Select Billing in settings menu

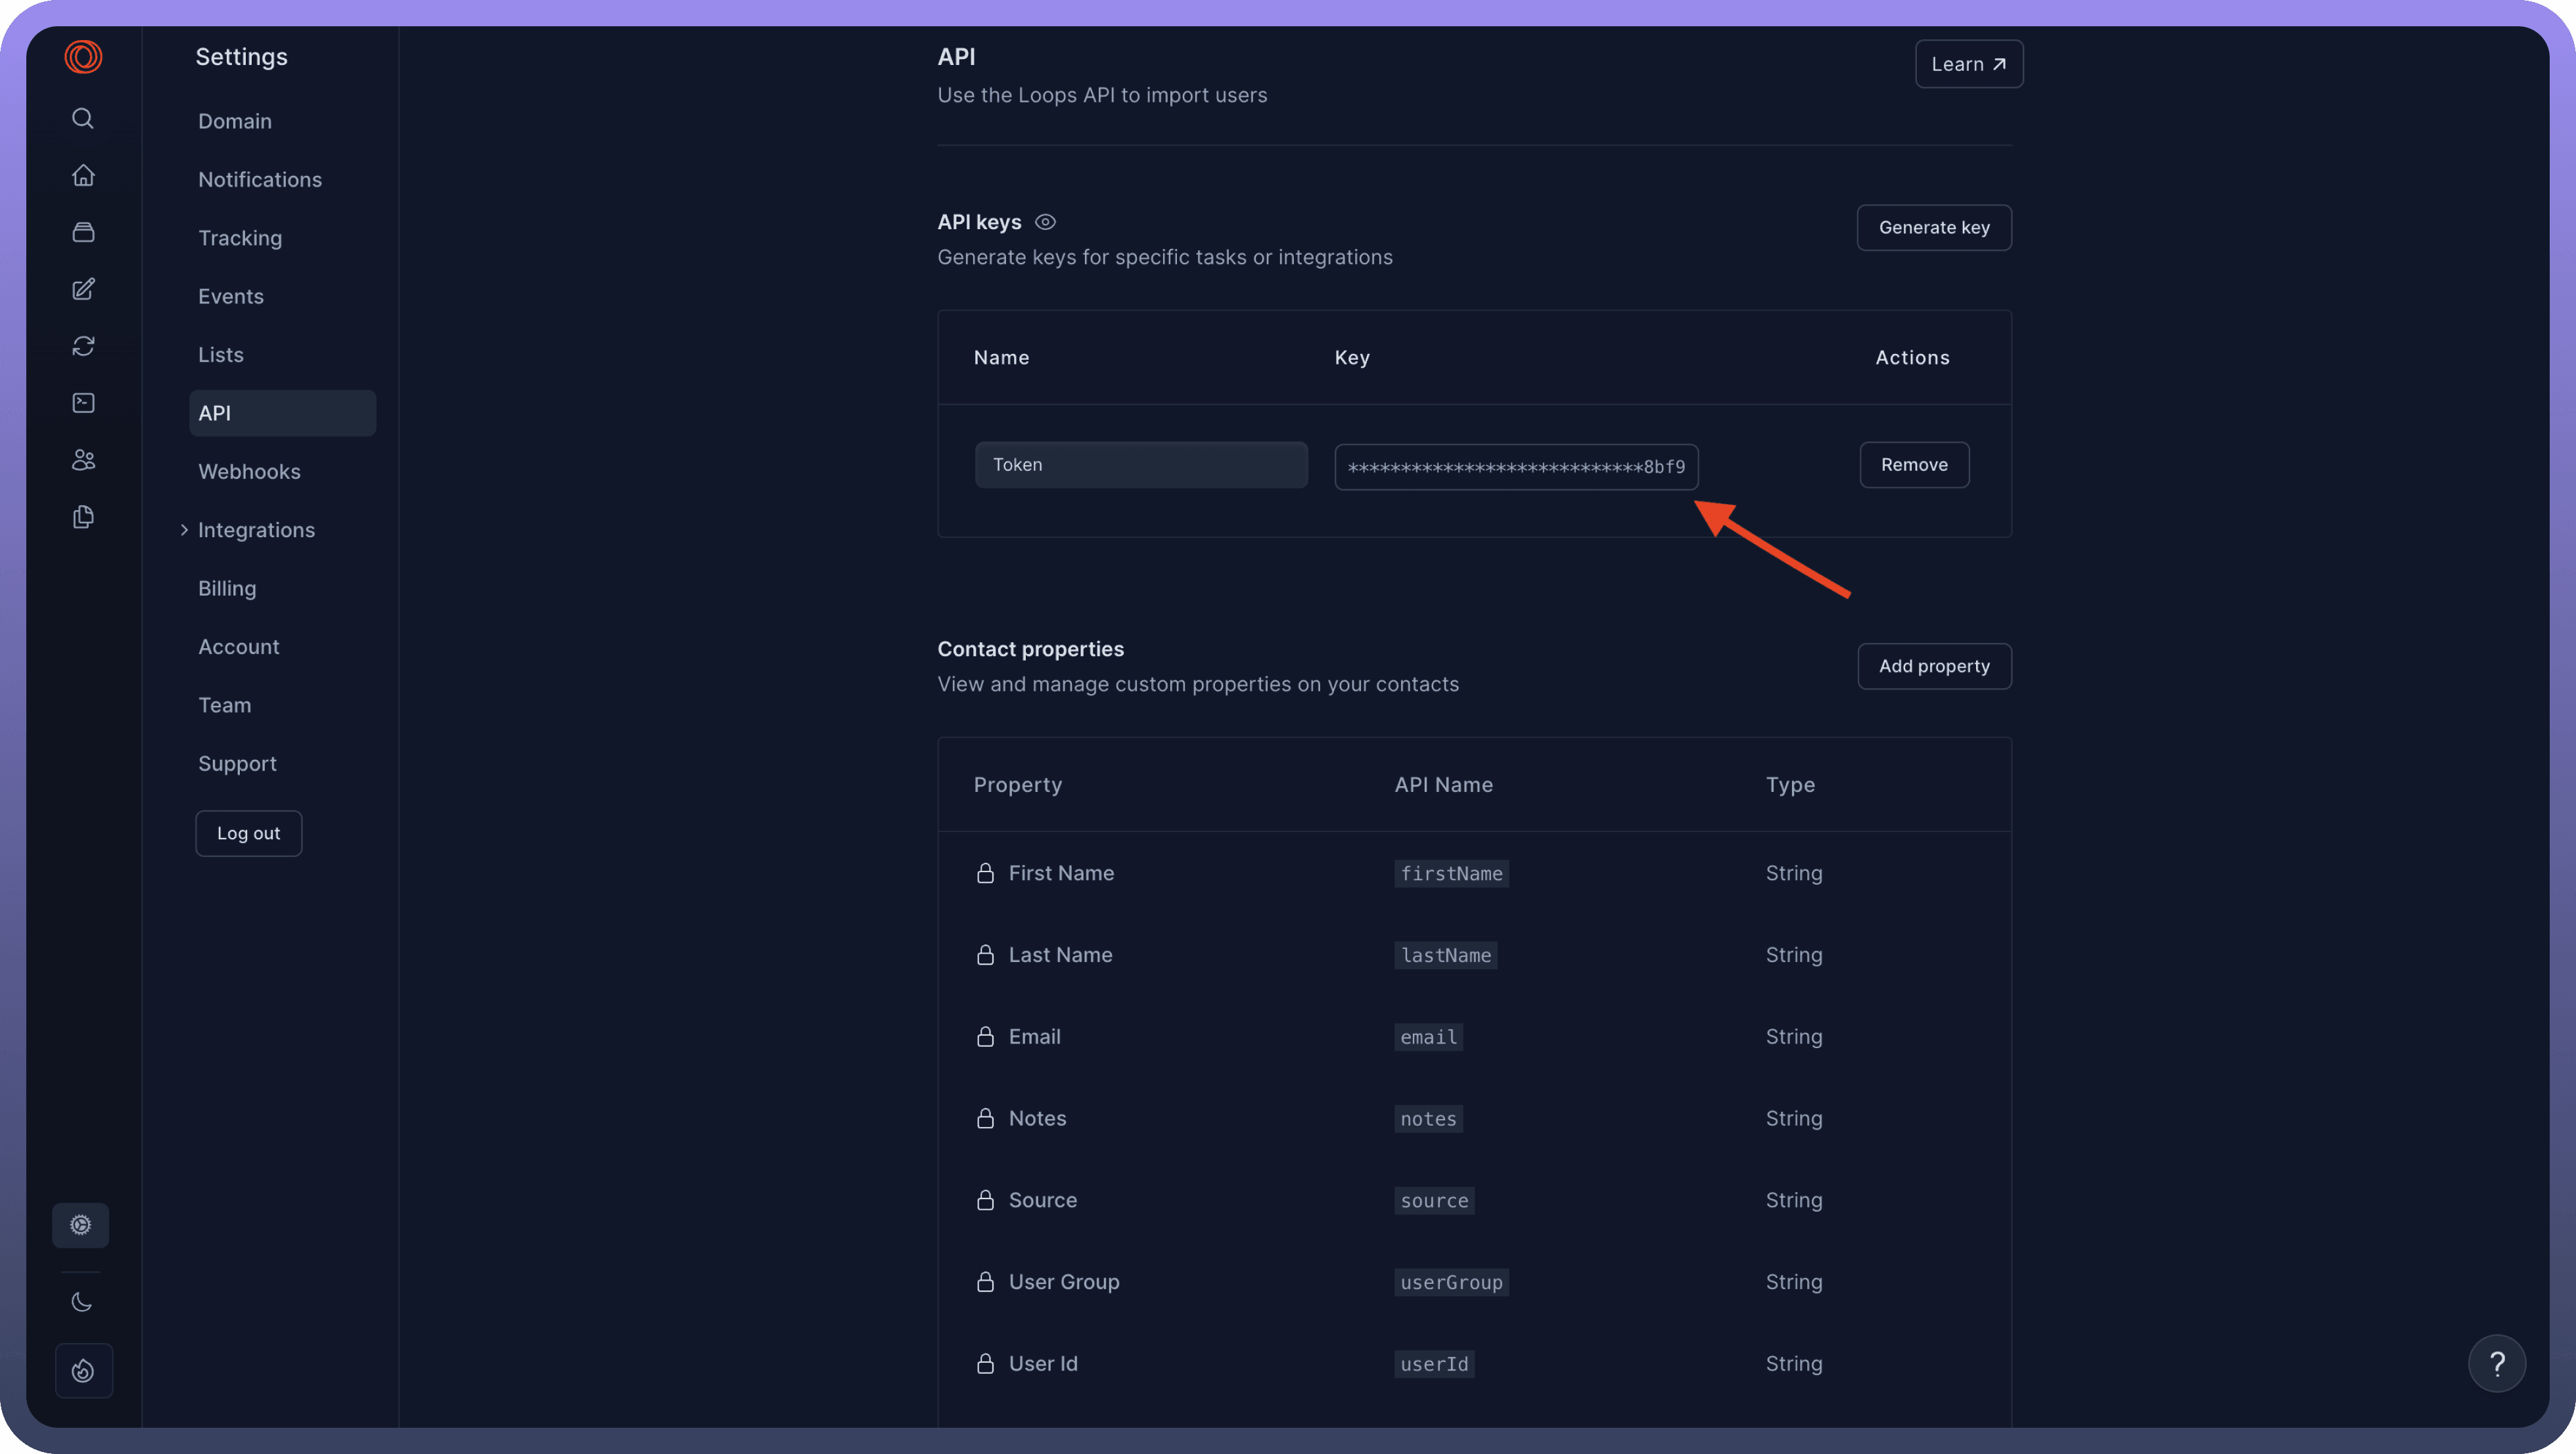(x=227, y=588)
